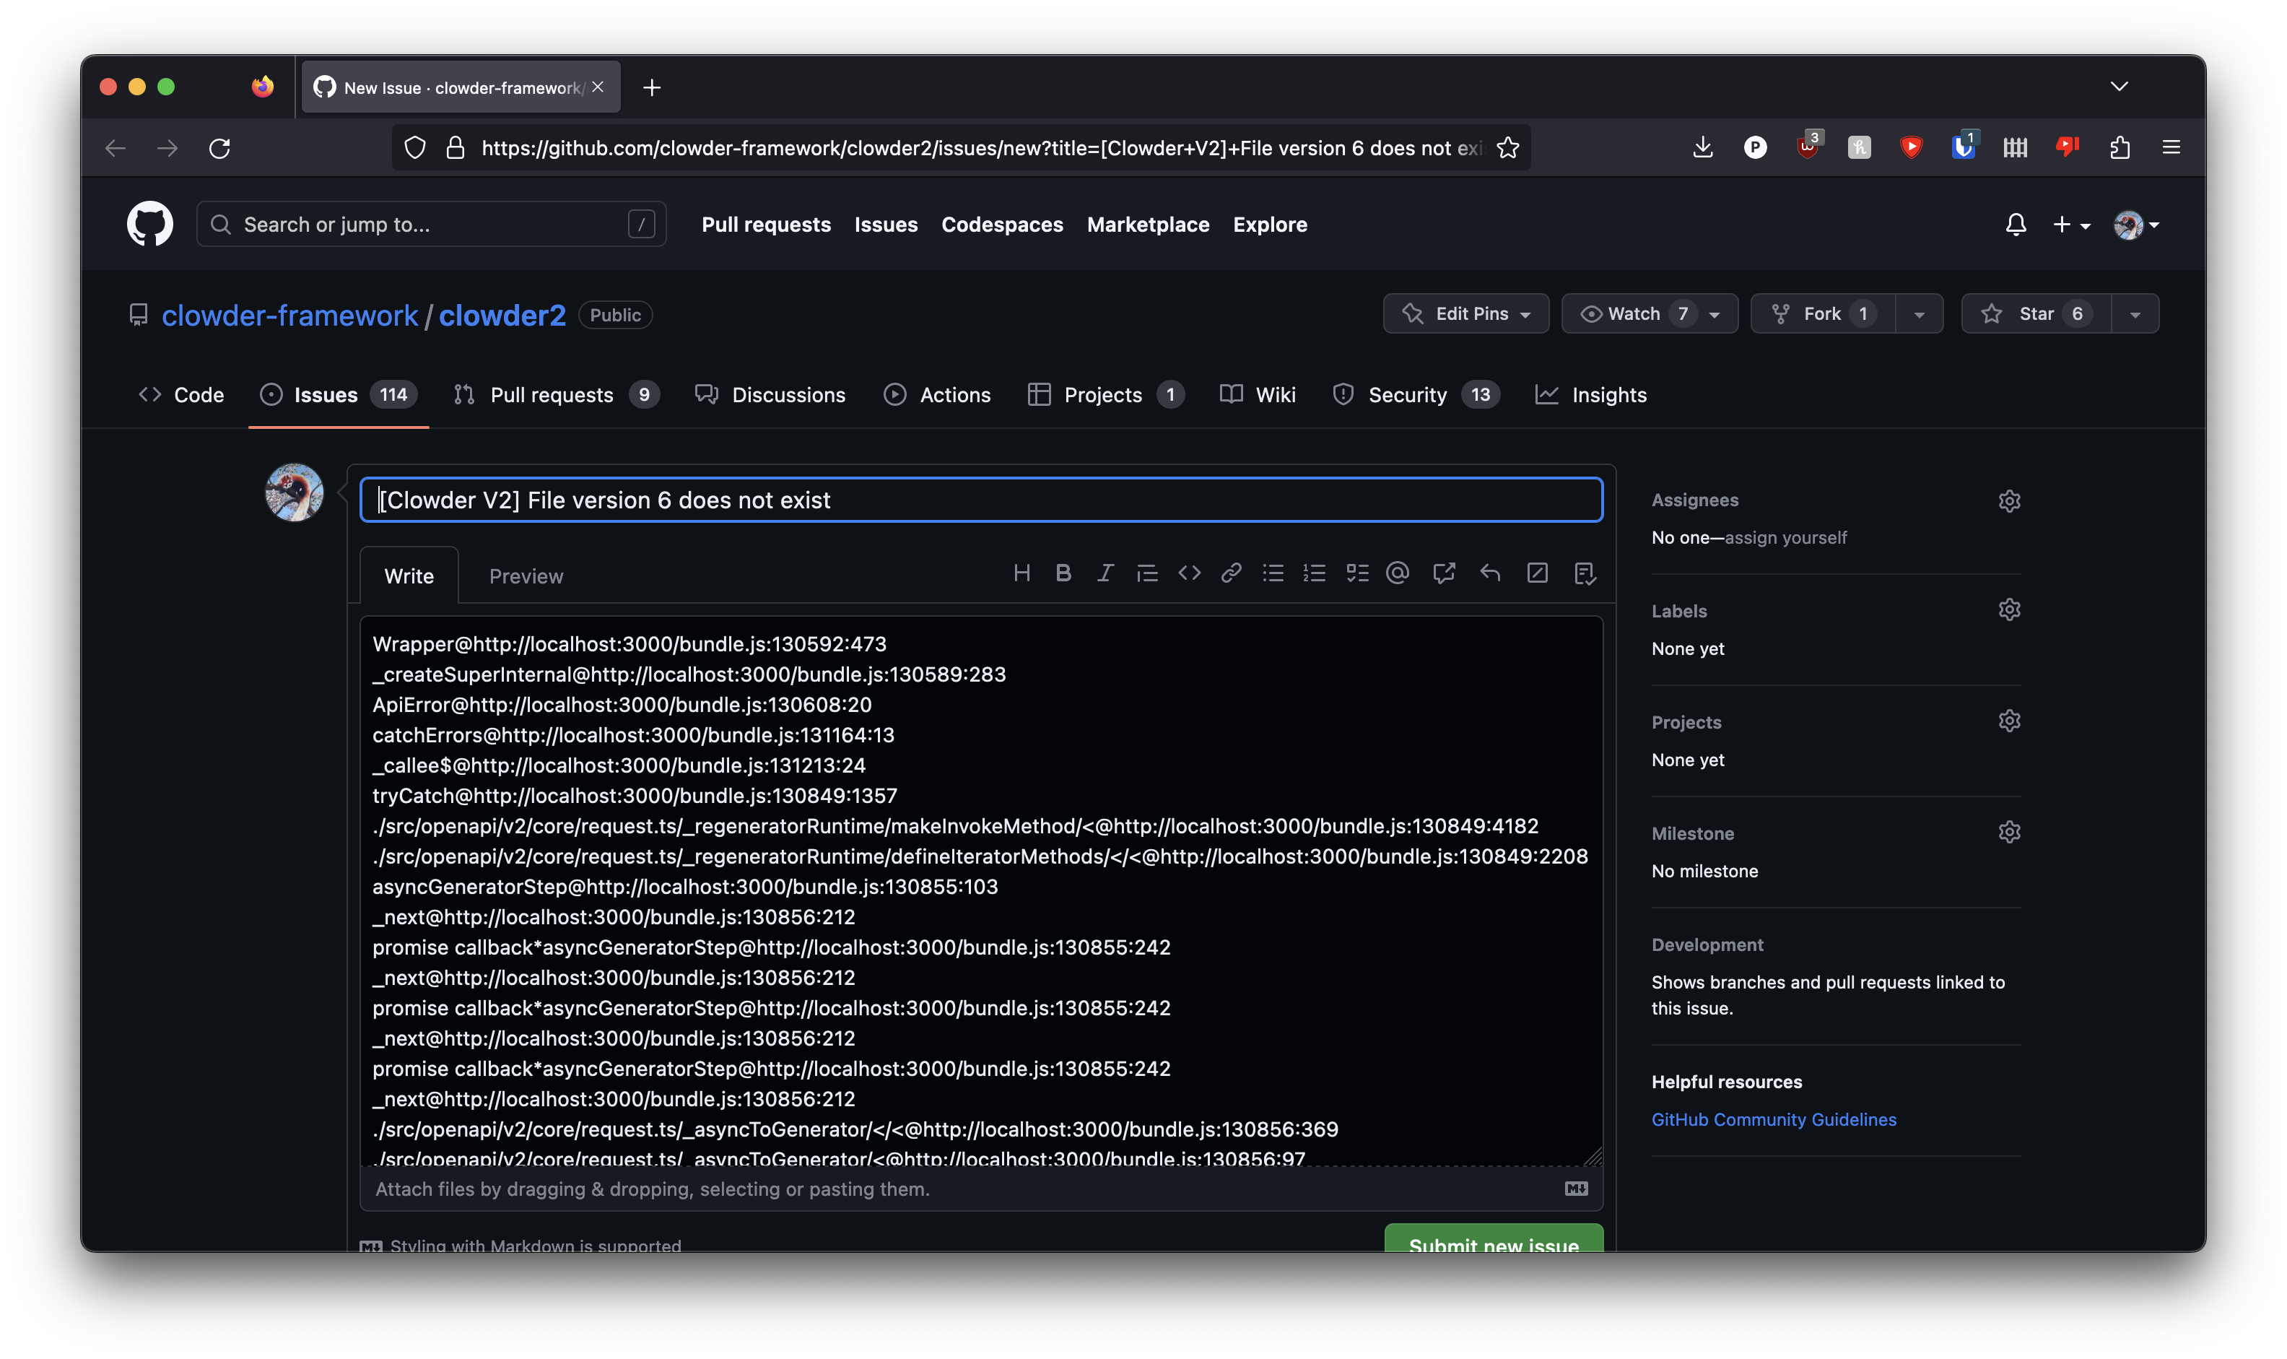
Task: Expand the create new (+) menu
Action: 2071,225
